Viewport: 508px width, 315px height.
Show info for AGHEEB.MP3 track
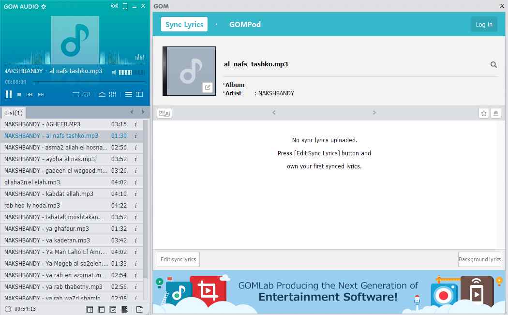pyautogui.click(x=136, y=124)
